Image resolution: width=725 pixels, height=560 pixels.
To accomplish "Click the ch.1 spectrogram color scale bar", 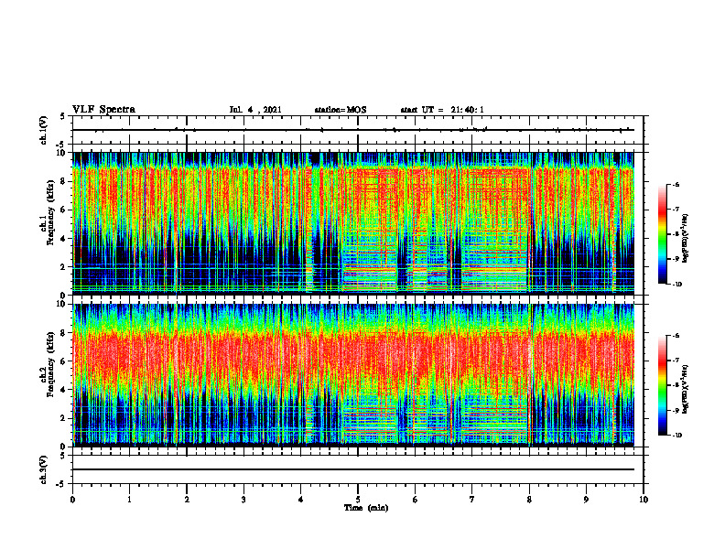I will pyautogui.click(x=662, y=234).
